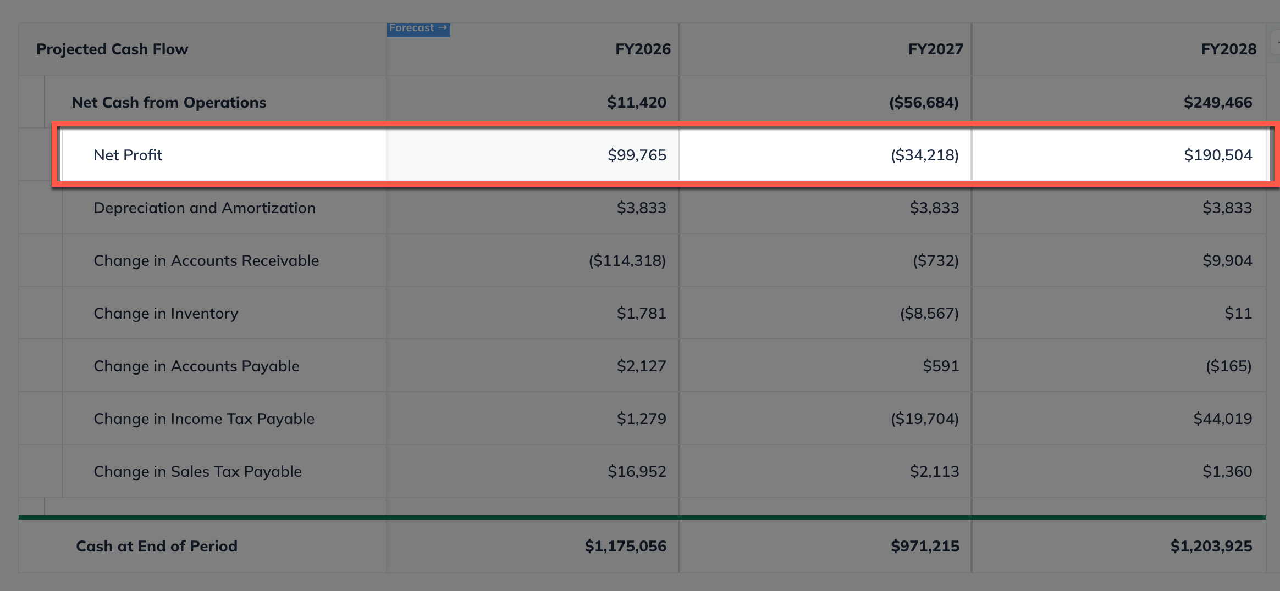Click the Change in Accounts Payable label
This screenshot has width=1280, height=591.
(196, 366)
